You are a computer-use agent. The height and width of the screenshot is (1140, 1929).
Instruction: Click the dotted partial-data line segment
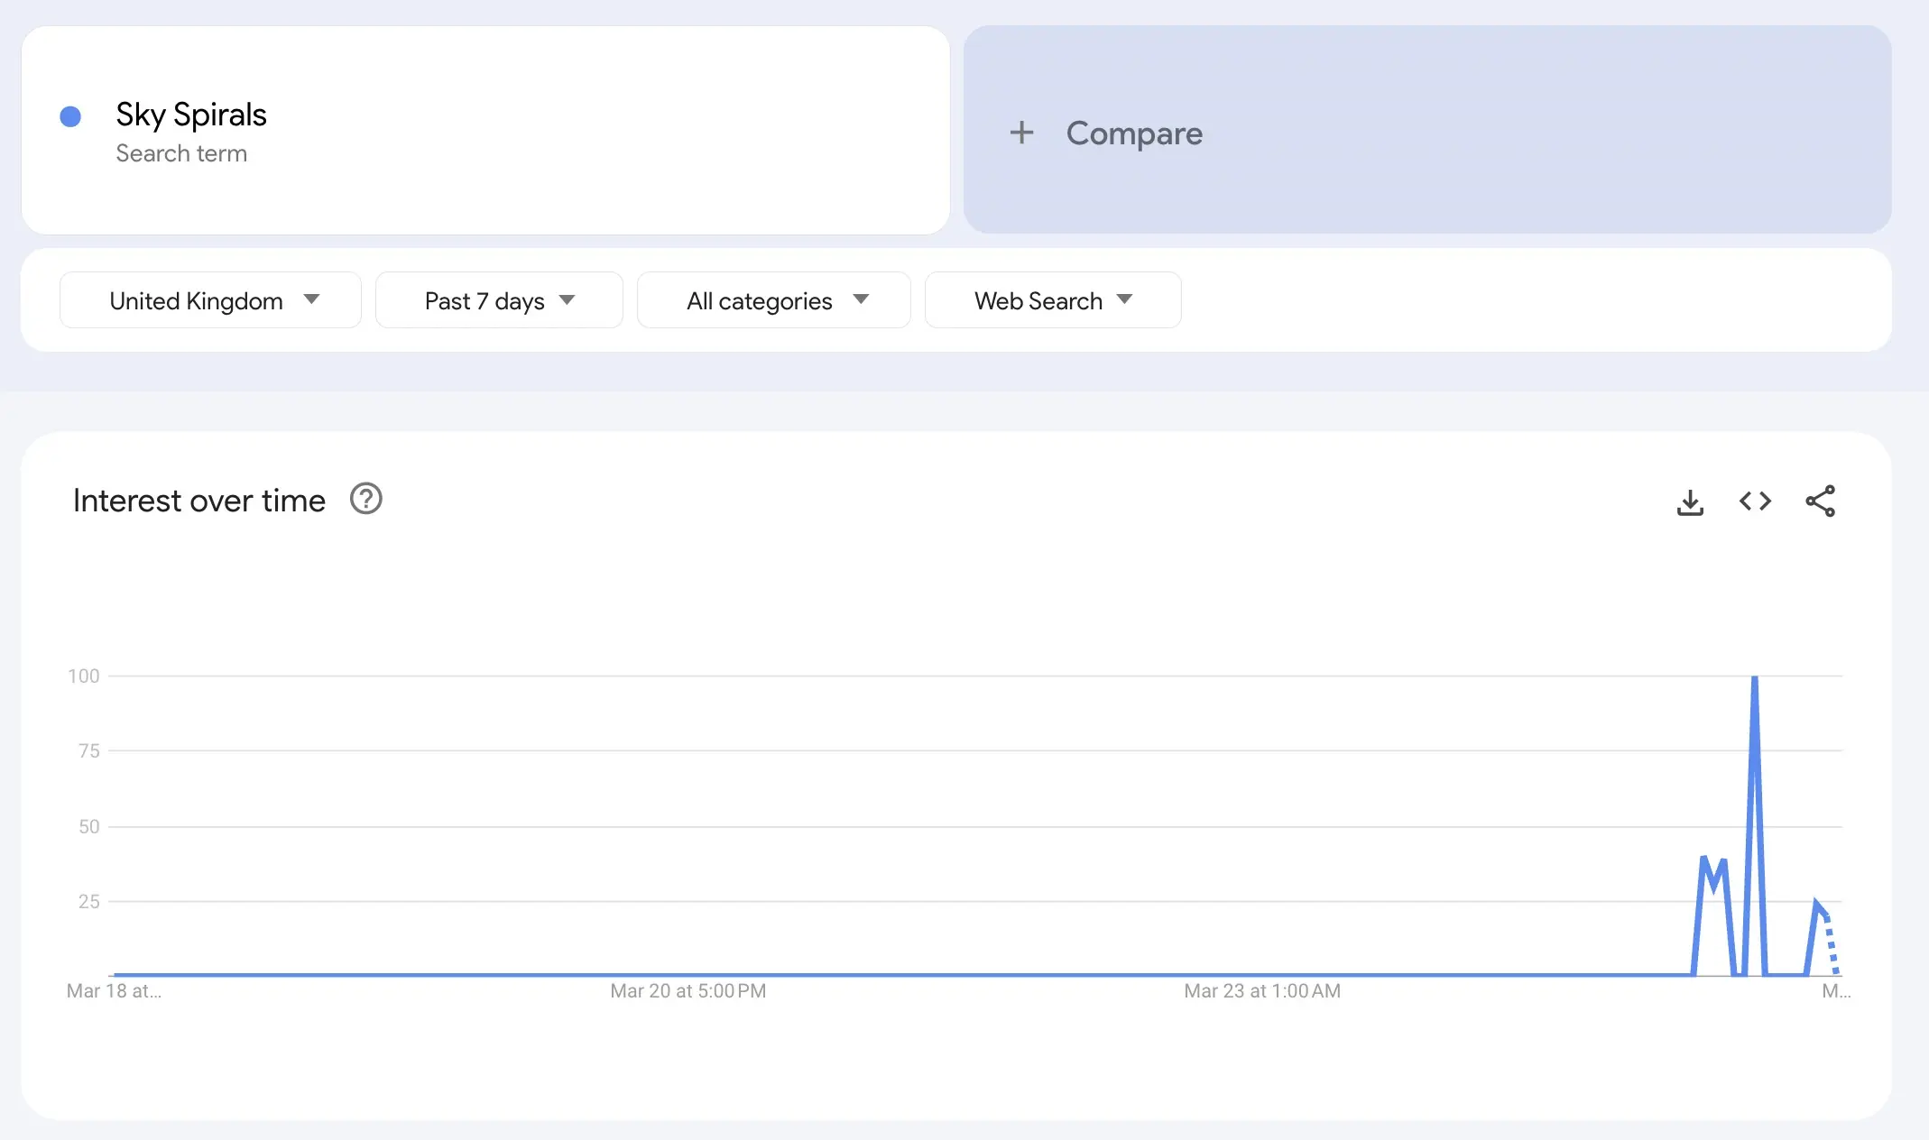pyautogui.click(x=1832, y=944)
